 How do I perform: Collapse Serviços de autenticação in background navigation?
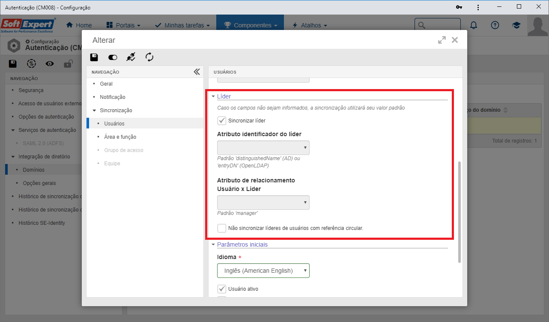point(13,130)
